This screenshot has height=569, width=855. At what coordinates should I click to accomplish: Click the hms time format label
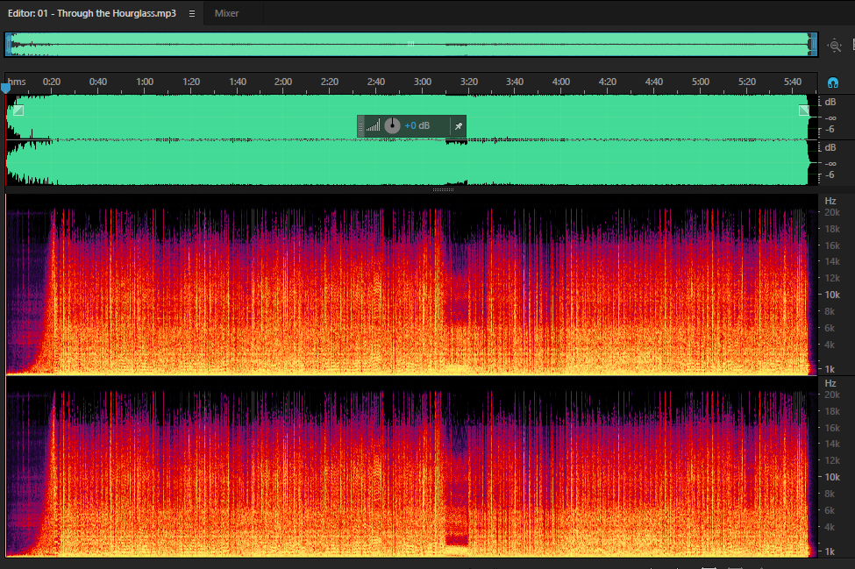click(x=17, y=82)
